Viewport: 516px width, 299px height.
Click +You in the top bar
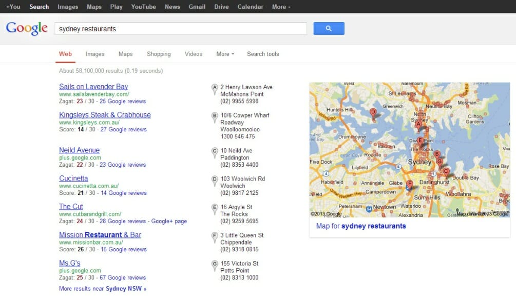pyautogui.click(x=13, y=7)
